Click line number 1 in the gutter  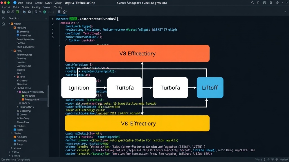pyautogui.click(x=52, y=19)
